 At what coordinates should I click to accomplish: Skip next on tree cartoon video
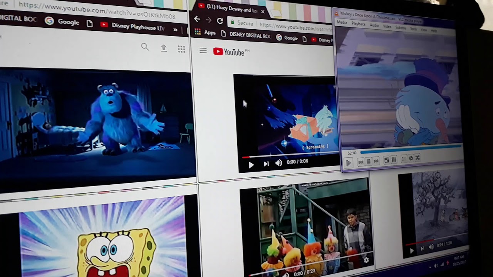[x=423, y=249]
